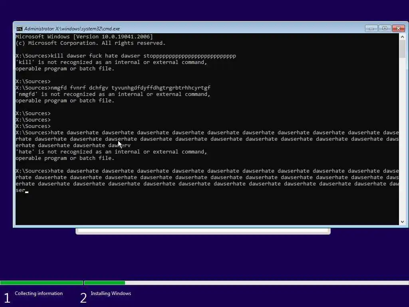Click the "Installing Windows" step label
409x307 pixels.
coord(111,293)
